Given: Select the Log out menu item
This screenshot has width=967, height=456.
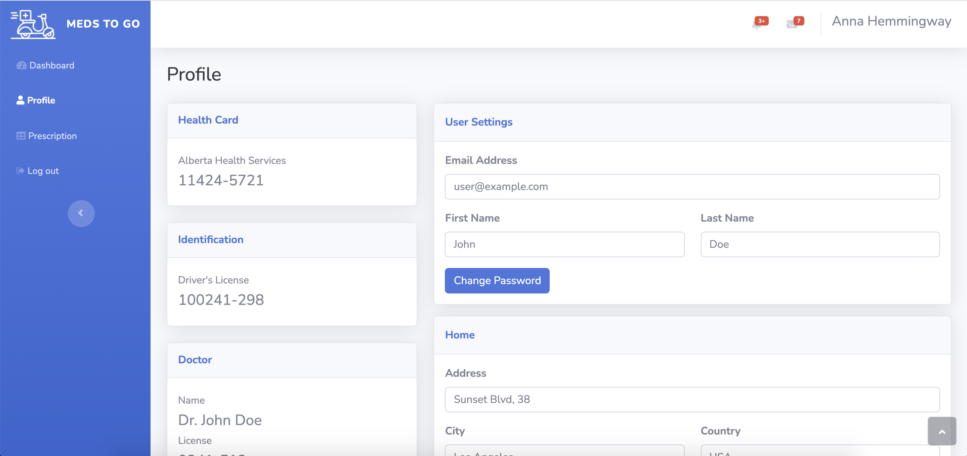Looking at the screenshot, I should pyautogui.click(x=43, y=171).
